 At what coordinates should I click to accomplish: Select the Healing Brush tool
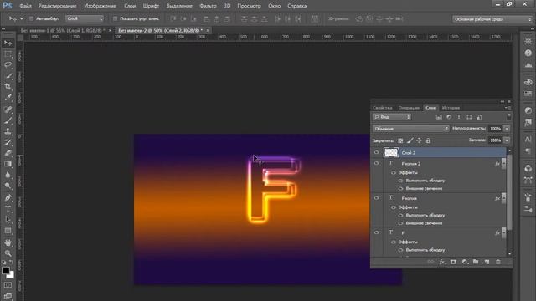click(x=8, y=110)
